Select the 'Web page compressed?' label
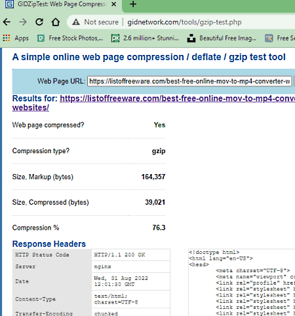Viewport: 295px width, 316px height. [x=48, y=125]
